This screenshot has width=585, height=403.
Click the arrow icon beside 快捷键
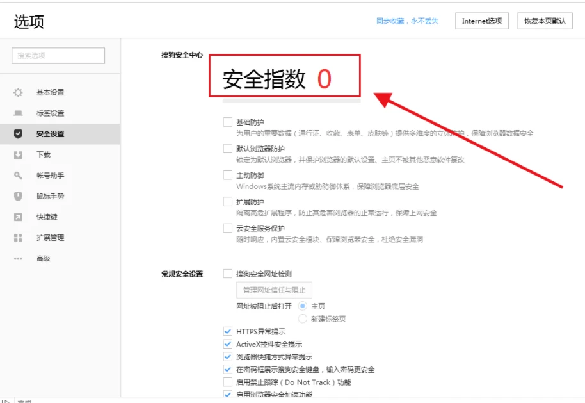point(18,217)
